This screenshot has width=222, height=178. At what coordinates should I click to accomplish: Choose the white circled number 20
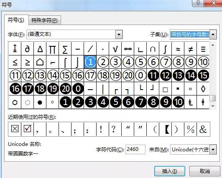(128, 75)
